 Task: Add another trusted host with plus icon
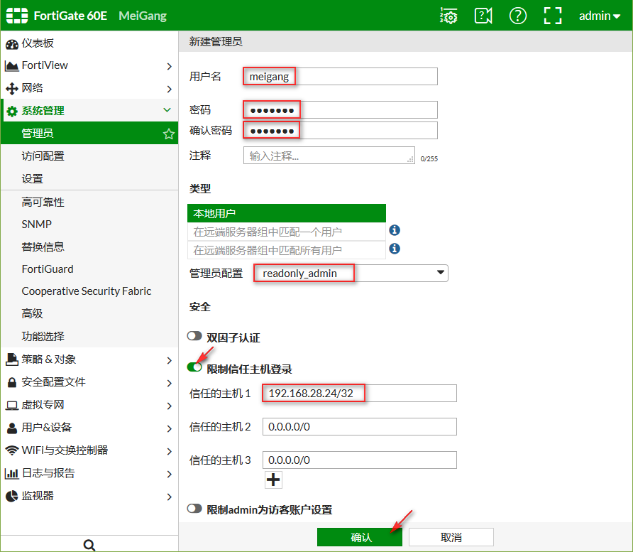273,480
